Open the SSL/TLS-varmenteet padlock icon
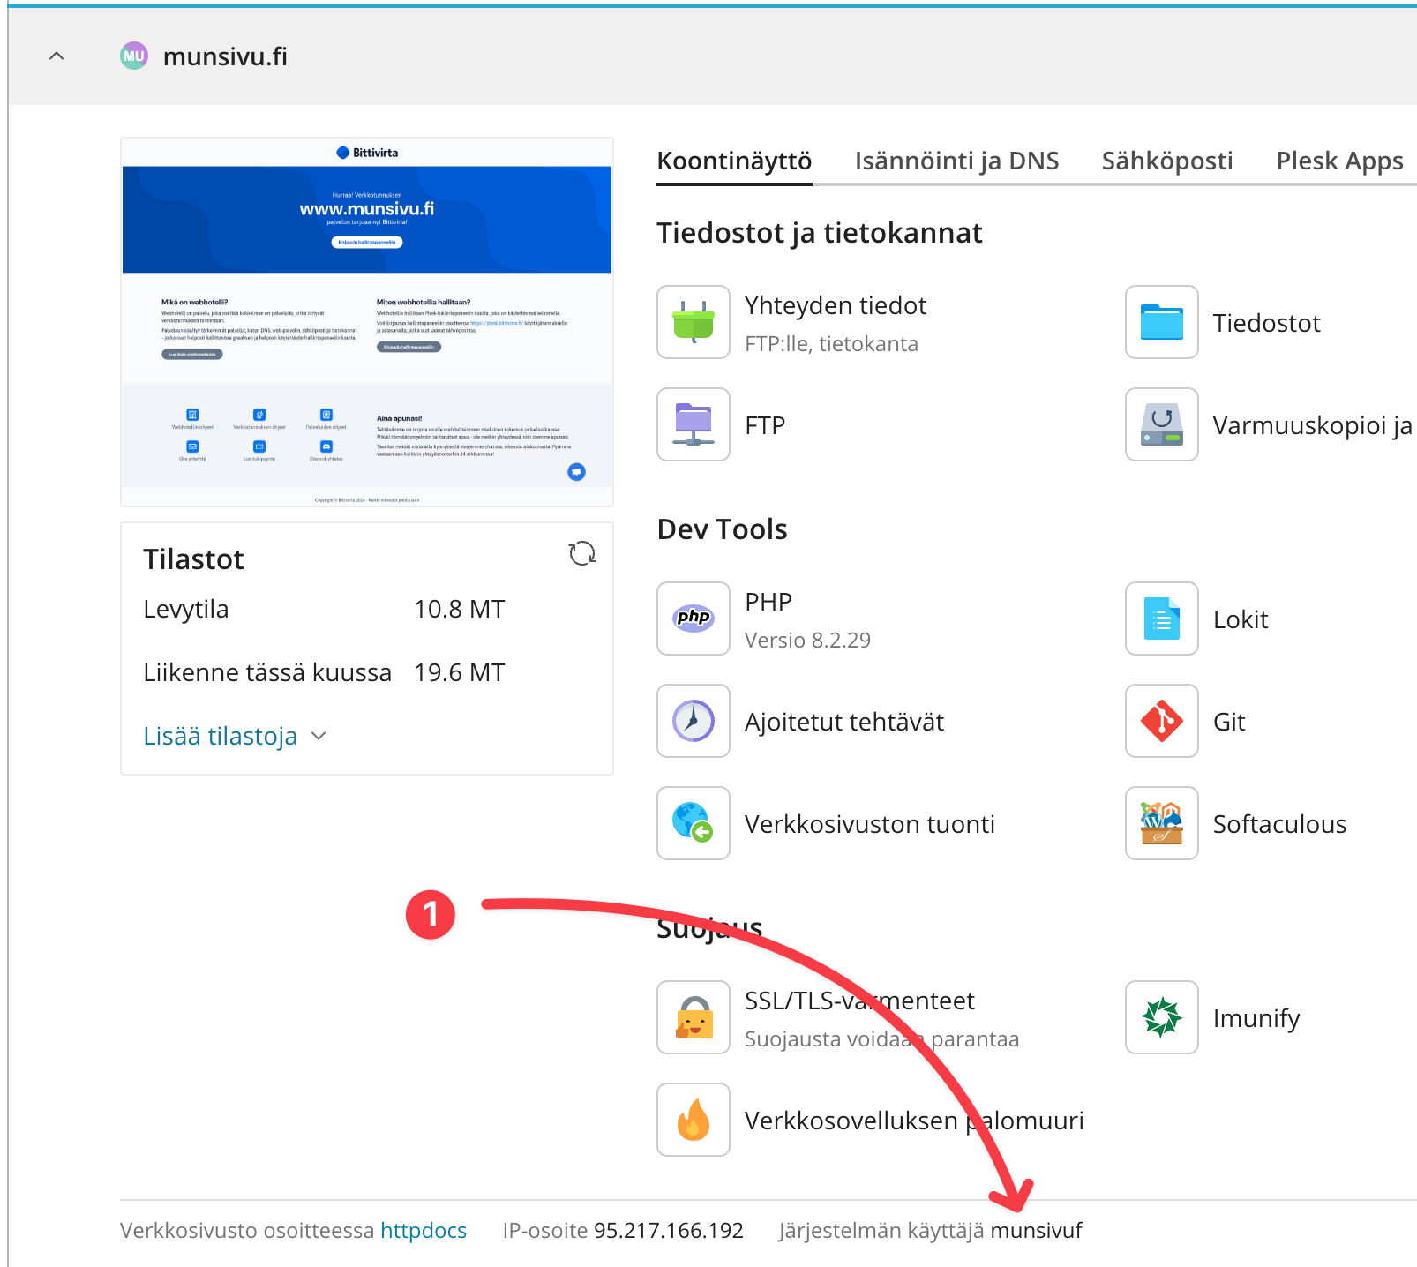This screenshot has height=1267, width=1417. (693, 1017)
